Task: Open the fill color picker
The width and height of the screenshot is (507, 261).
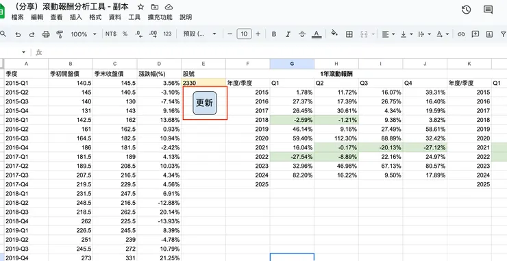Action: click(334, 34)
